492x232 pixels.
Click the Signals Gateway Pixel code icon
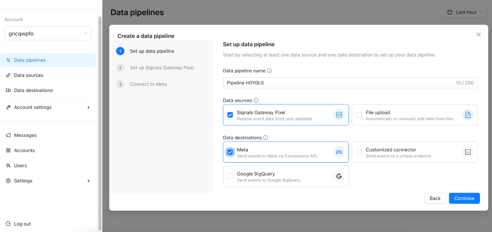pyautogui.click(x=339, y=115)
